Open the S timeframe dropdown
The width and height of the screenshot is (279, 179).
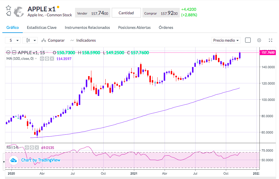13,40
